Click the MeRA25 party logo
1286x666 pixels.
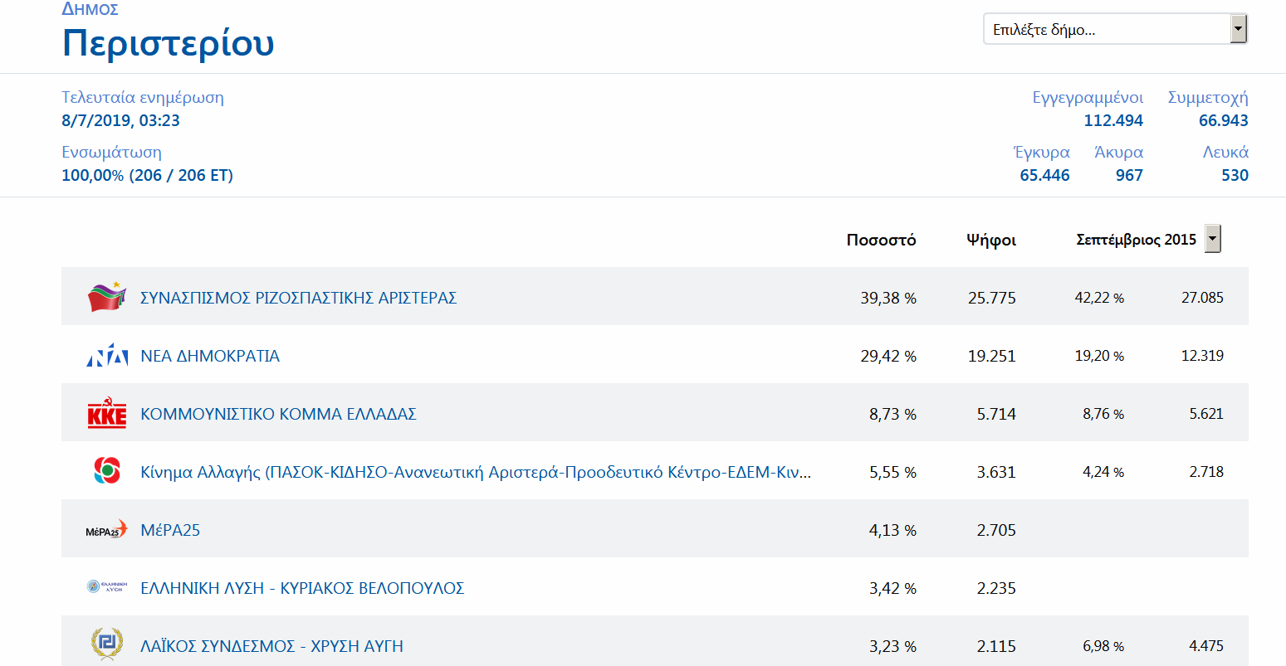[107, 529]
